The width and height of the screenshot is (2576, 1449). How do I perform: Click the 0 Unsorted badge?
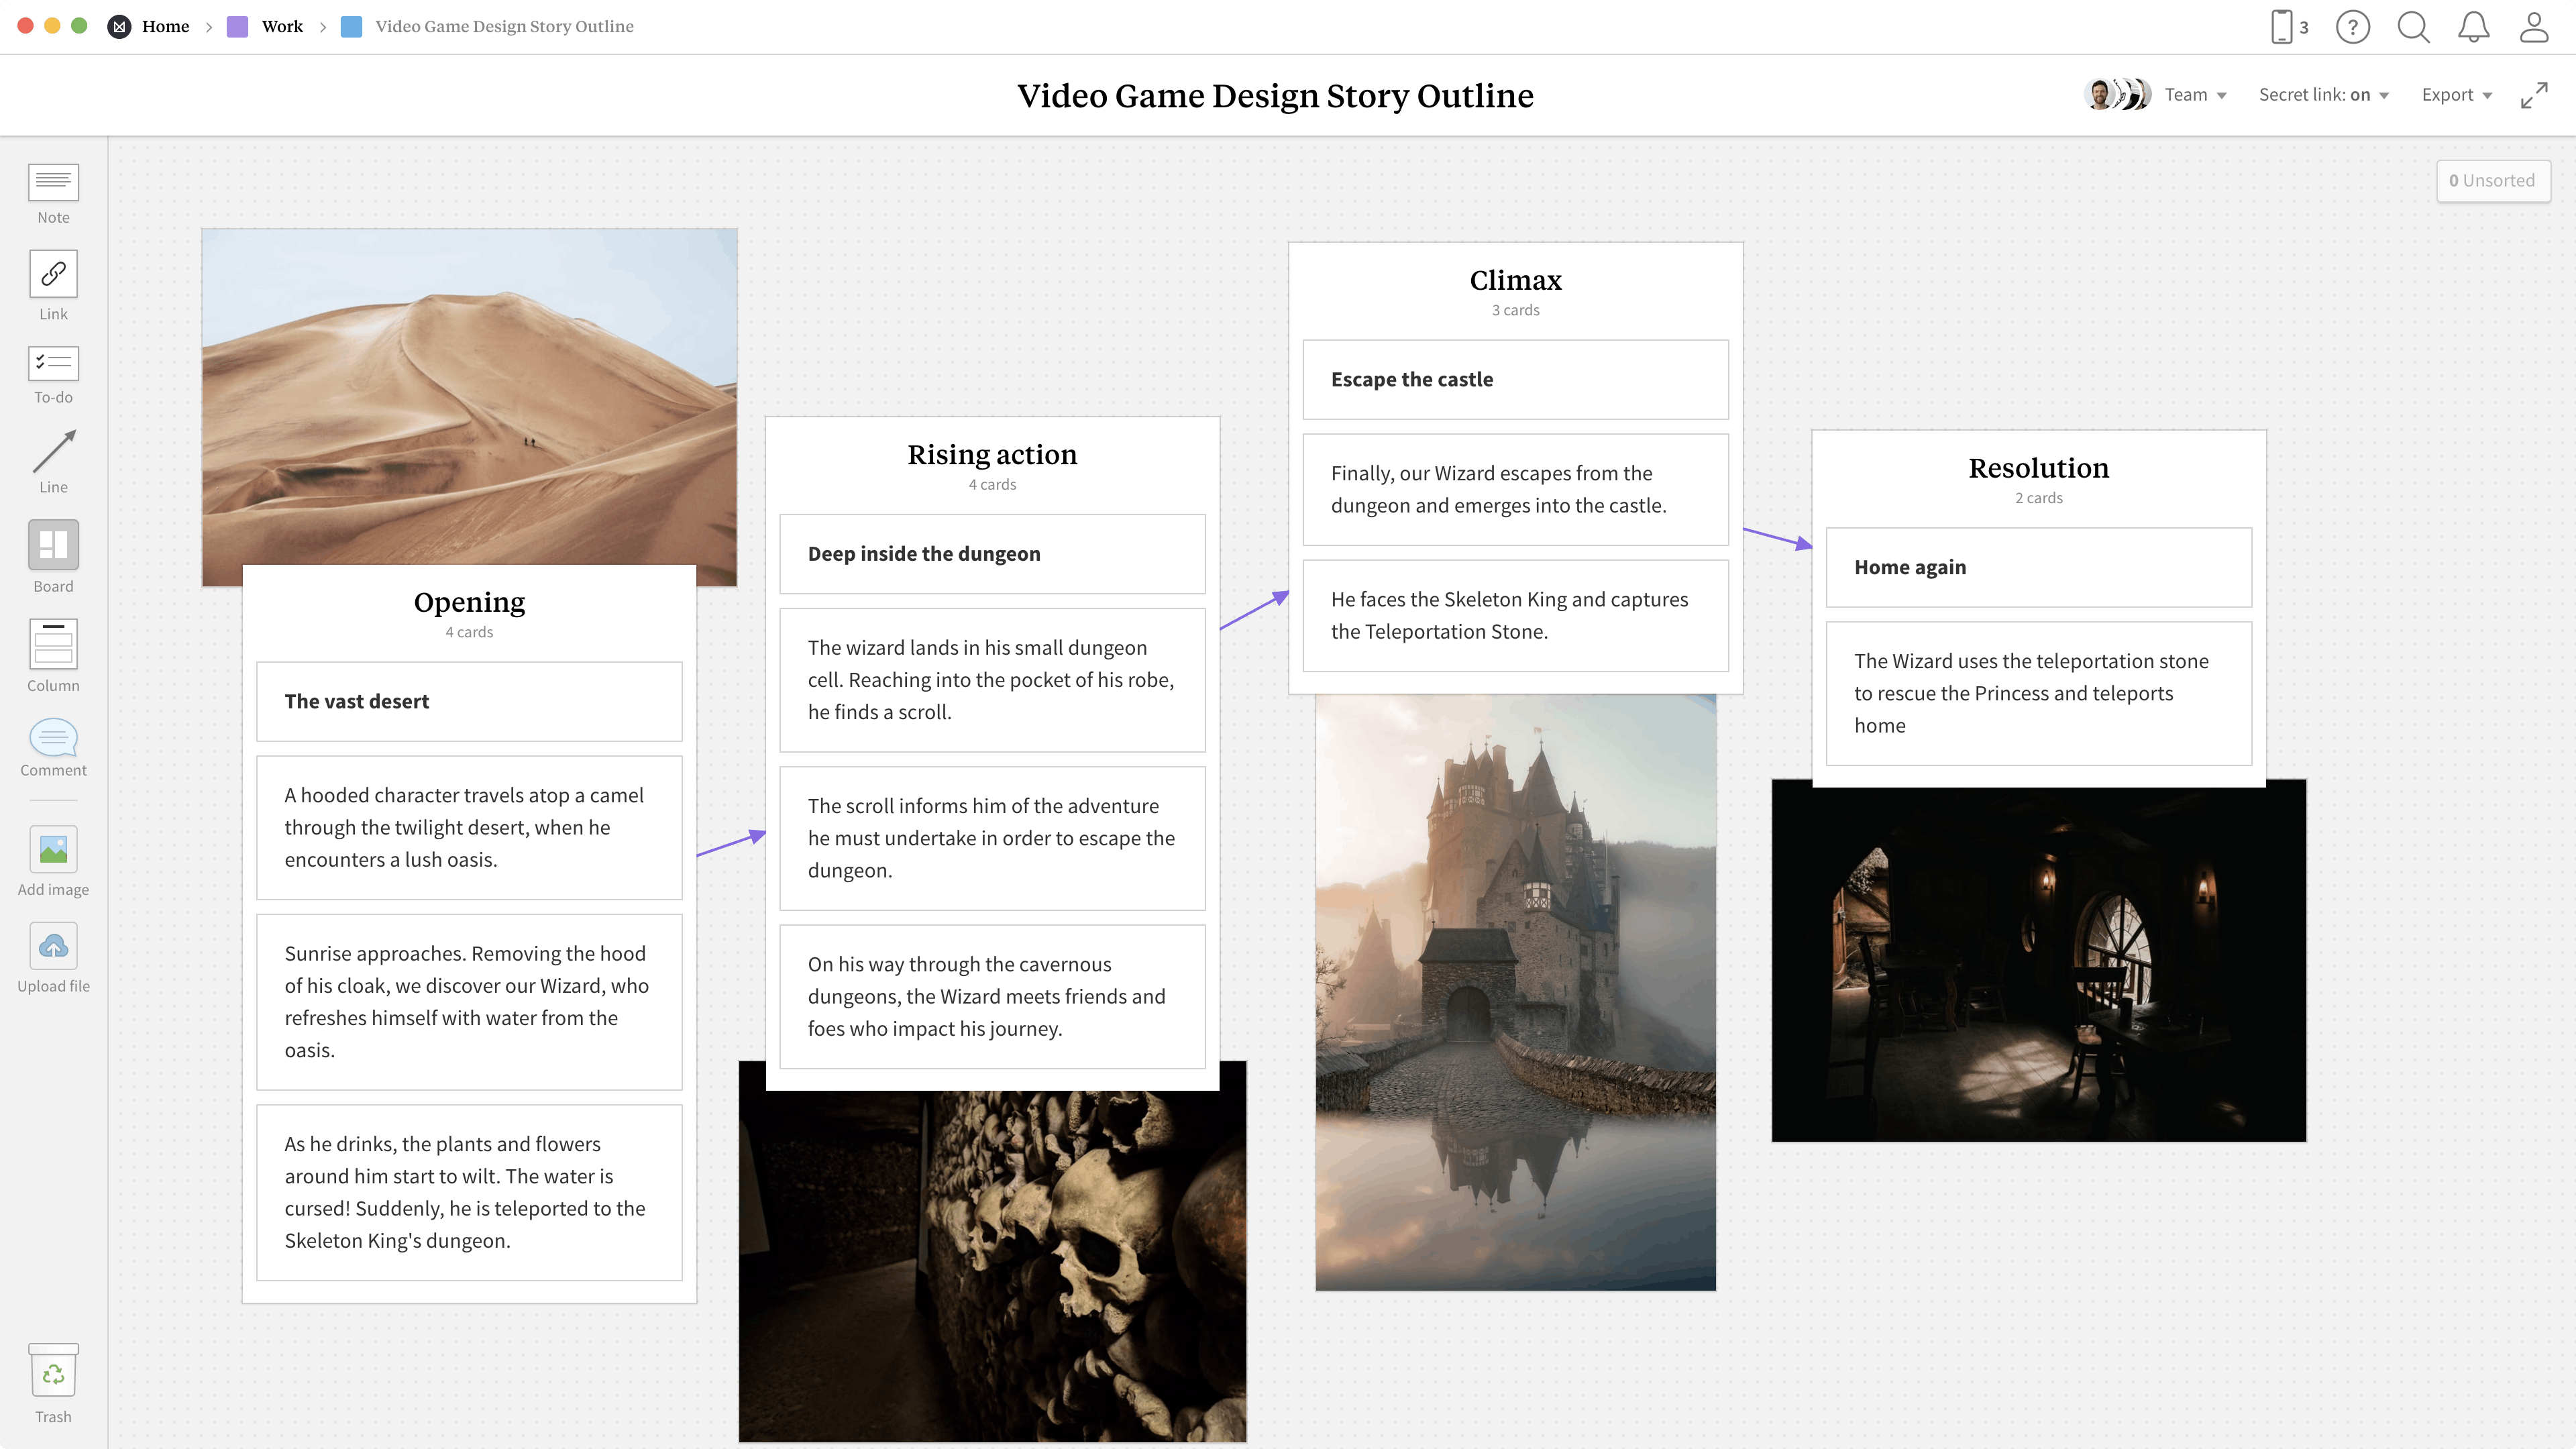(x=2493, y=181)
